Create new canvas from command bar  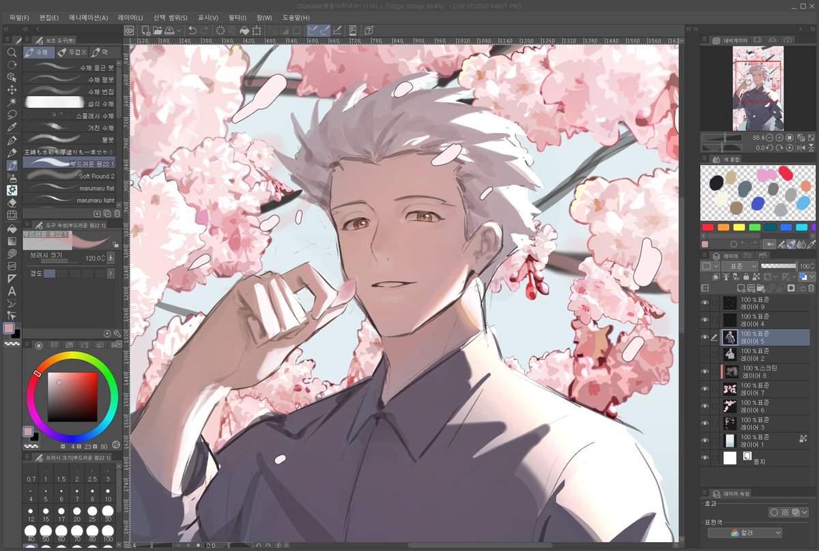(145, 31)
